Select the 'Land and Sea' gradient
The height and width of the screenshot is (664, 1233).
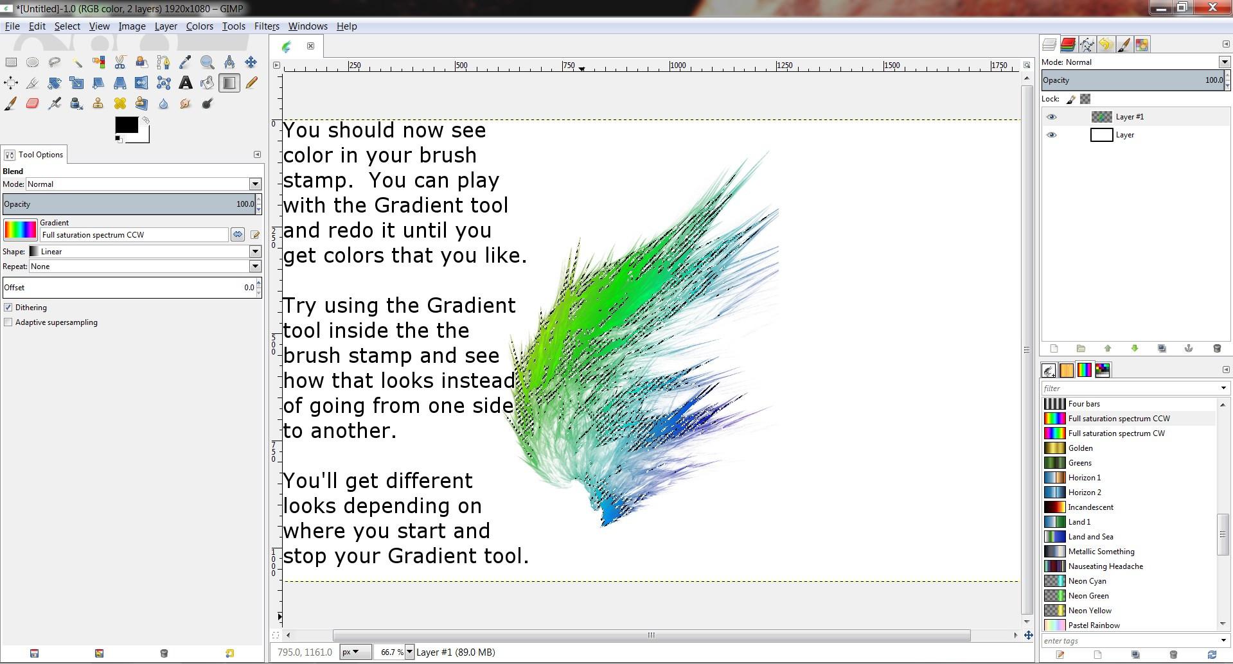pos(1129,537)
